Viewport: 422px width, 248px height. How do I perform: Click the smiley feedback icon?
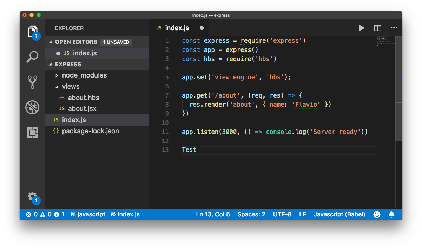pyautogui.click(x=377, y=214)
